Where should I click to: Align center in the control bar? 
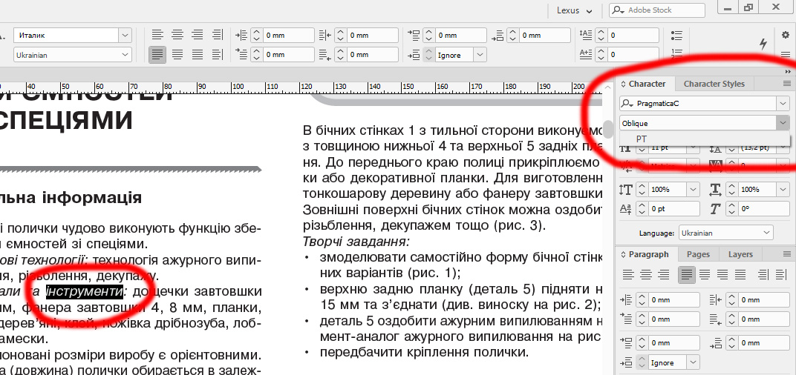tap(177, 35)
